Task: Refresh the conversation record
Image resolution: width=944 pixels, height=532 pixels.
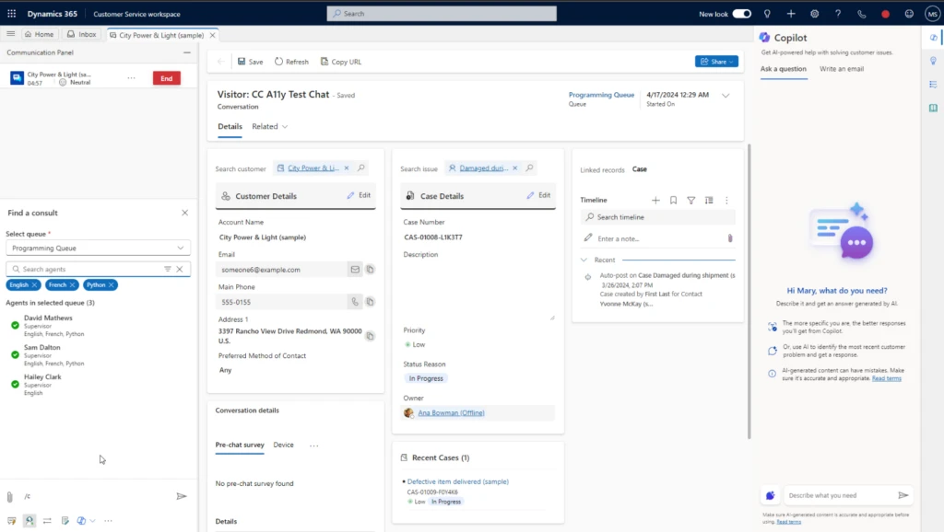Action: pos(291,61)
